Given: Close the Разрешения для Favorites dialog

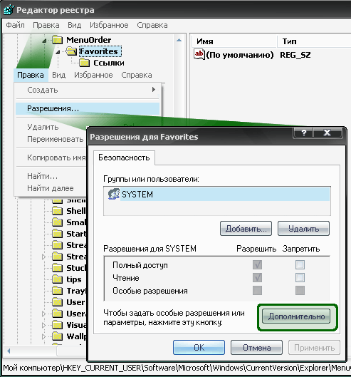Looking at the screenshot, I should point(327,133).
